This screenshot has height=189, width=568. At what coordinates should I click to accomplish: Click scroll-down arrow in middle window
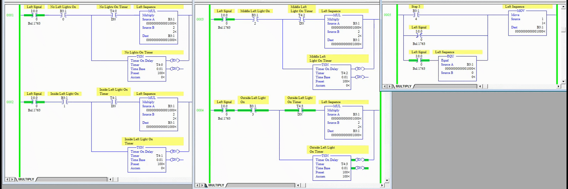click(387, 180)
